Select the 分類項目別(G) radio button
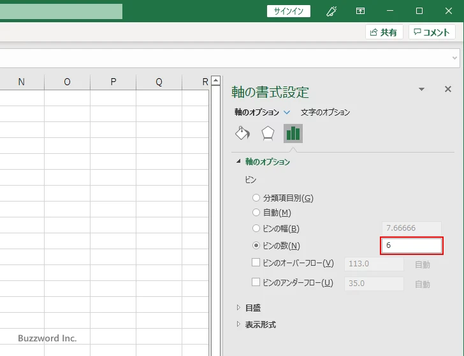464x356 pixels. (x=256, y=198)
